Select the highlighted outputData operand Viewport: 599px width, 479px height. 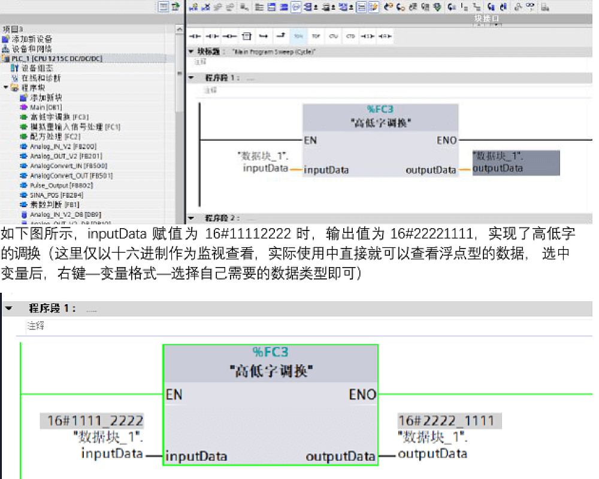(x=515, y=163)
